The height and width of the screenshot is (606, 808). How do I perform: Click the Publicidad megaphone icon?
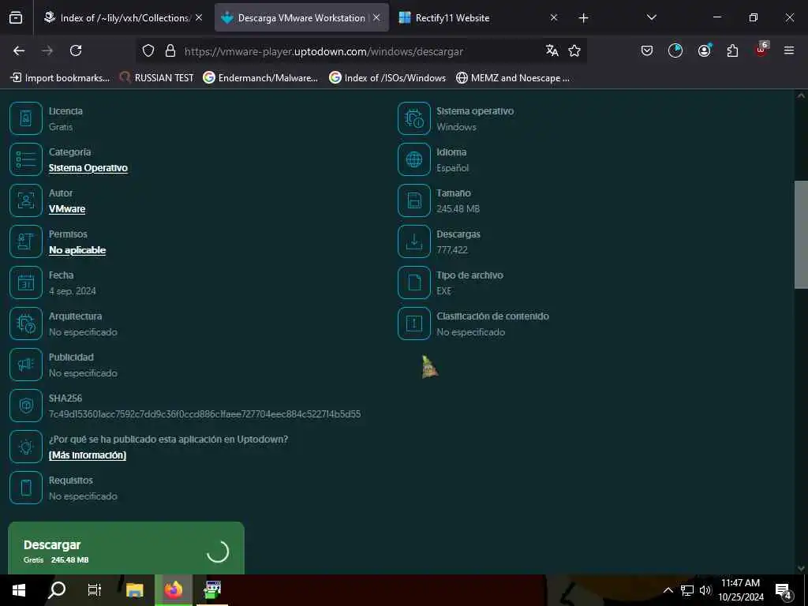click(x=26, y=365)
